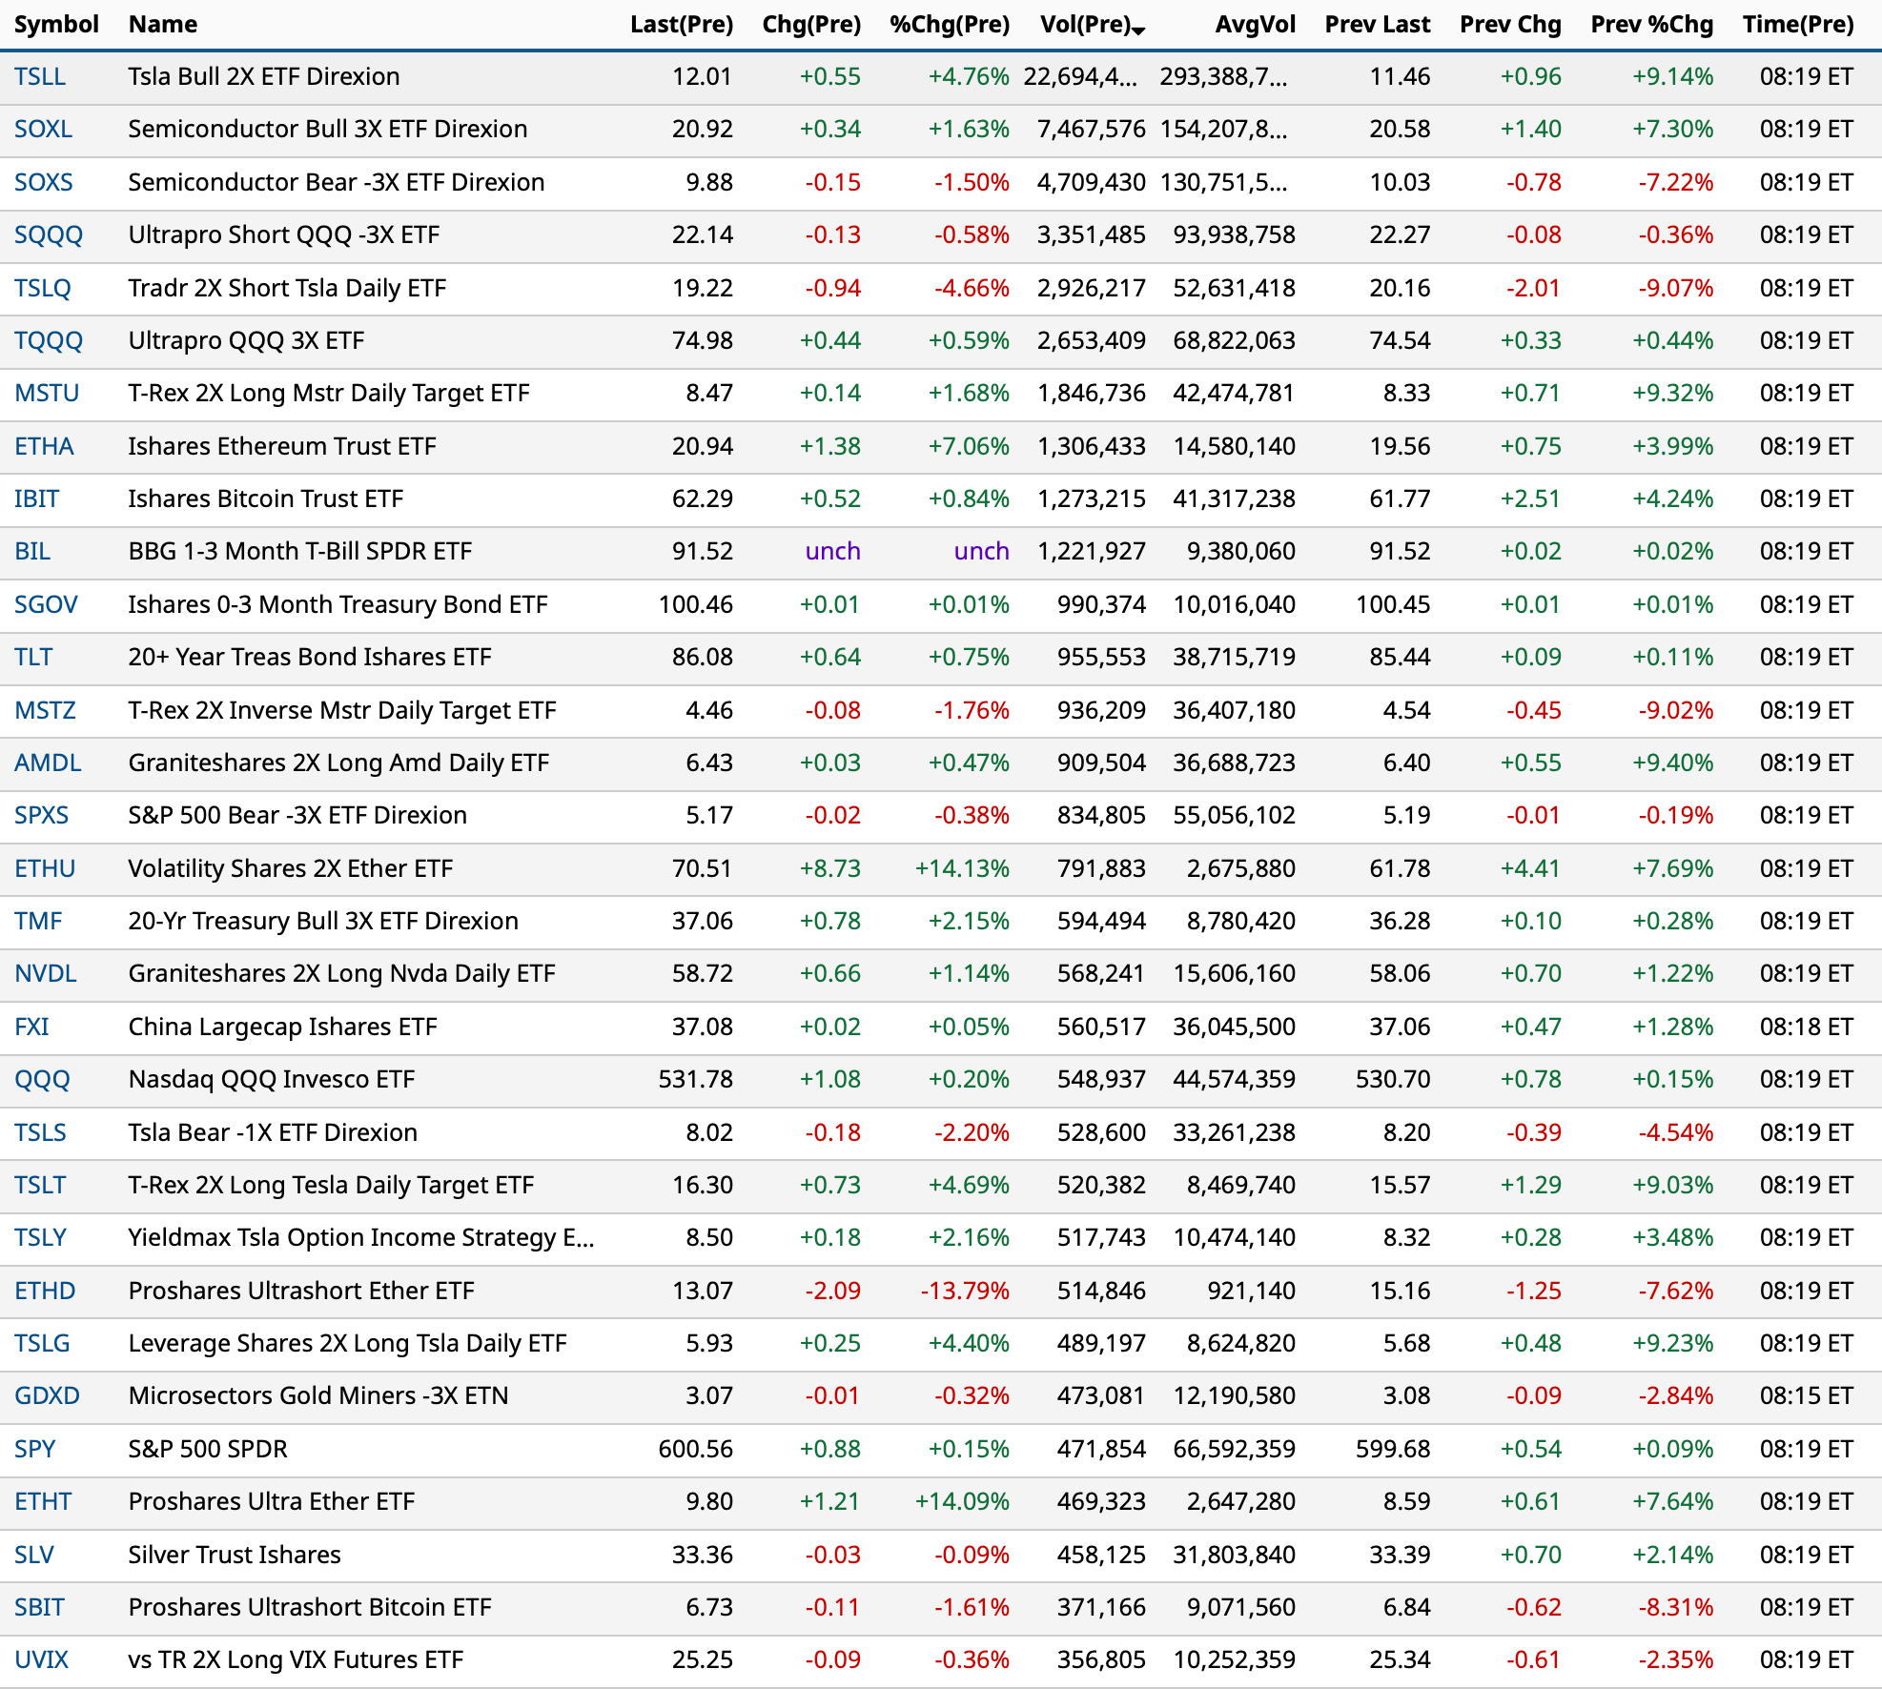This screenshot has width=1882, height=1689.
Task: Open the SOXL Semiconductor Bull ETF link
Action: tap(44, 129)
